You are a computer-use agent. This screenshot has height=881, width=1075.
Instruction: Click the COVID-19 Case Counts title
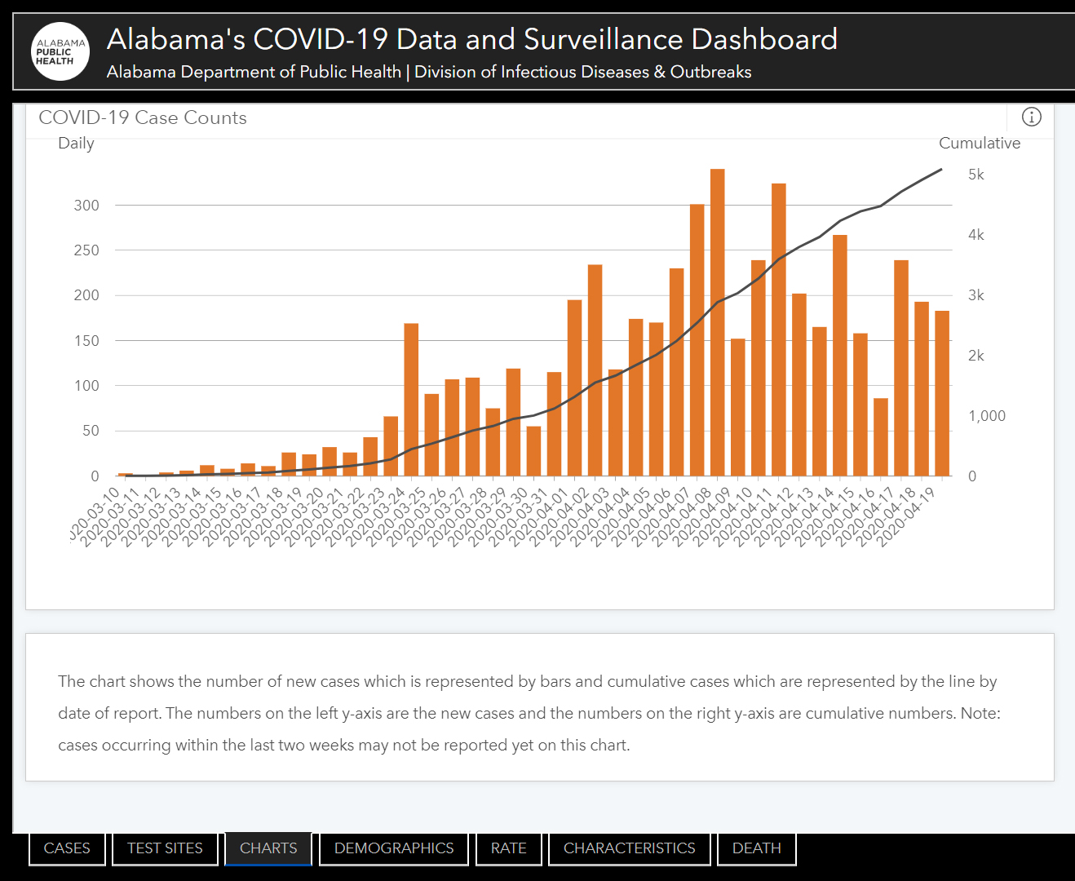143,117
